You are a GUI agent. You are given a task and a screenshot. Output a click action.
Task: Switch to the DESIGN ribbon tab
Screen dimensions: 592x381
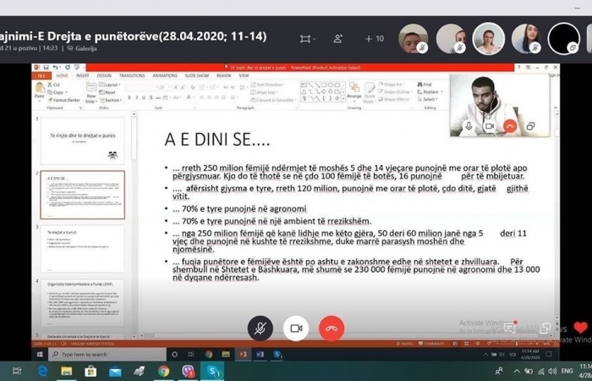point(104,75)
